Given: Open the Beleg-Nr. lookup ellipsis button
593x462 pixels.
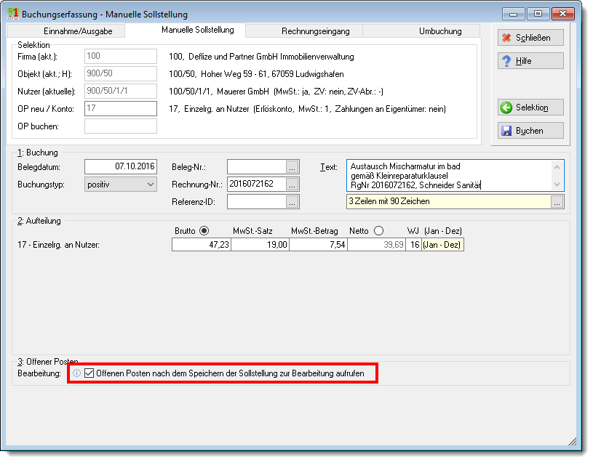Looking at the screenshot, I should coord(292,167).
